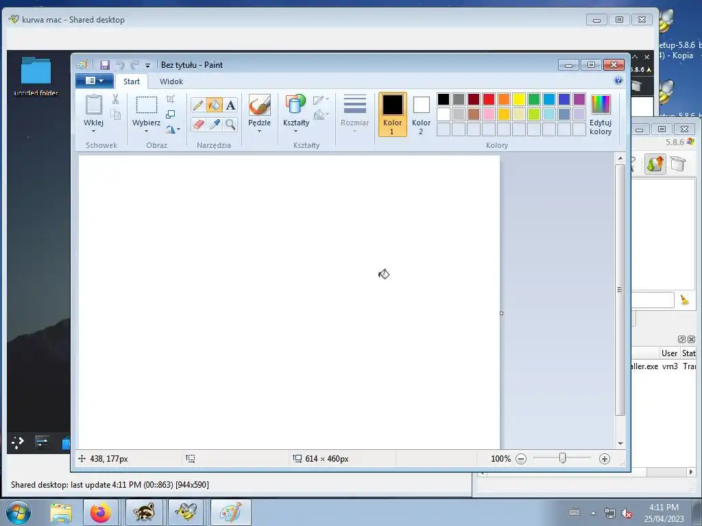Click the Crop icon in Obraz group

click(x=170, y=99)
